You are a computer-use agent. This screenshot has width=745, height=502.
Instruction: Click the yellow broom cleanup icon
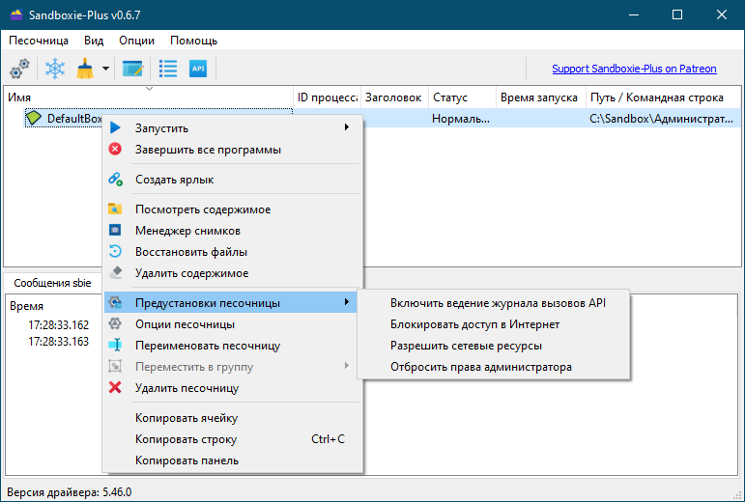tap(86, 69)
